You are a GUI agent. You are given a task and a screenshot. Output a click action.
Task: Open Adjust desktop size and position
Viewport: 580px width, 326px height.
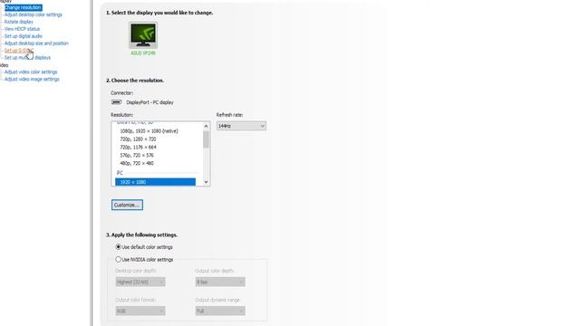click(x=36, y=43)
